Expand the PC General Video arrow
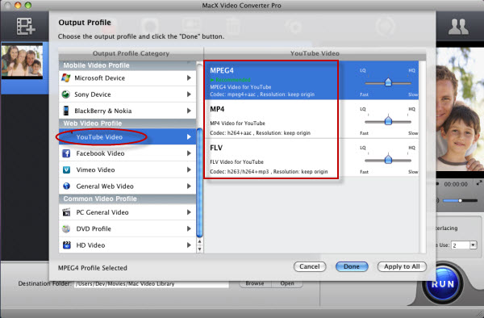484x318 pixels. point(189,212)
